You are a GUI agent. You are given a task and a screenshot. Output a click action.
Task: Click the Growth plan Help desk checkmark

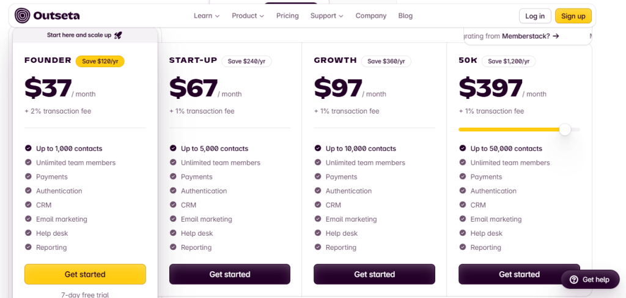tap(318, 233)
